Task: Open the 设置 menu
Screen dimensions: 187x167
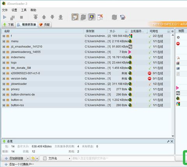Action: click(x=14, y=10)
